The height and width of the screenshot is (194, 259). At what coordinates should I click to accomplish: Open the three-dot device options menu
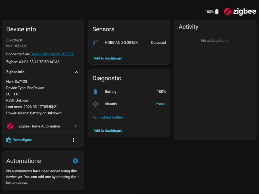point(73,140)
